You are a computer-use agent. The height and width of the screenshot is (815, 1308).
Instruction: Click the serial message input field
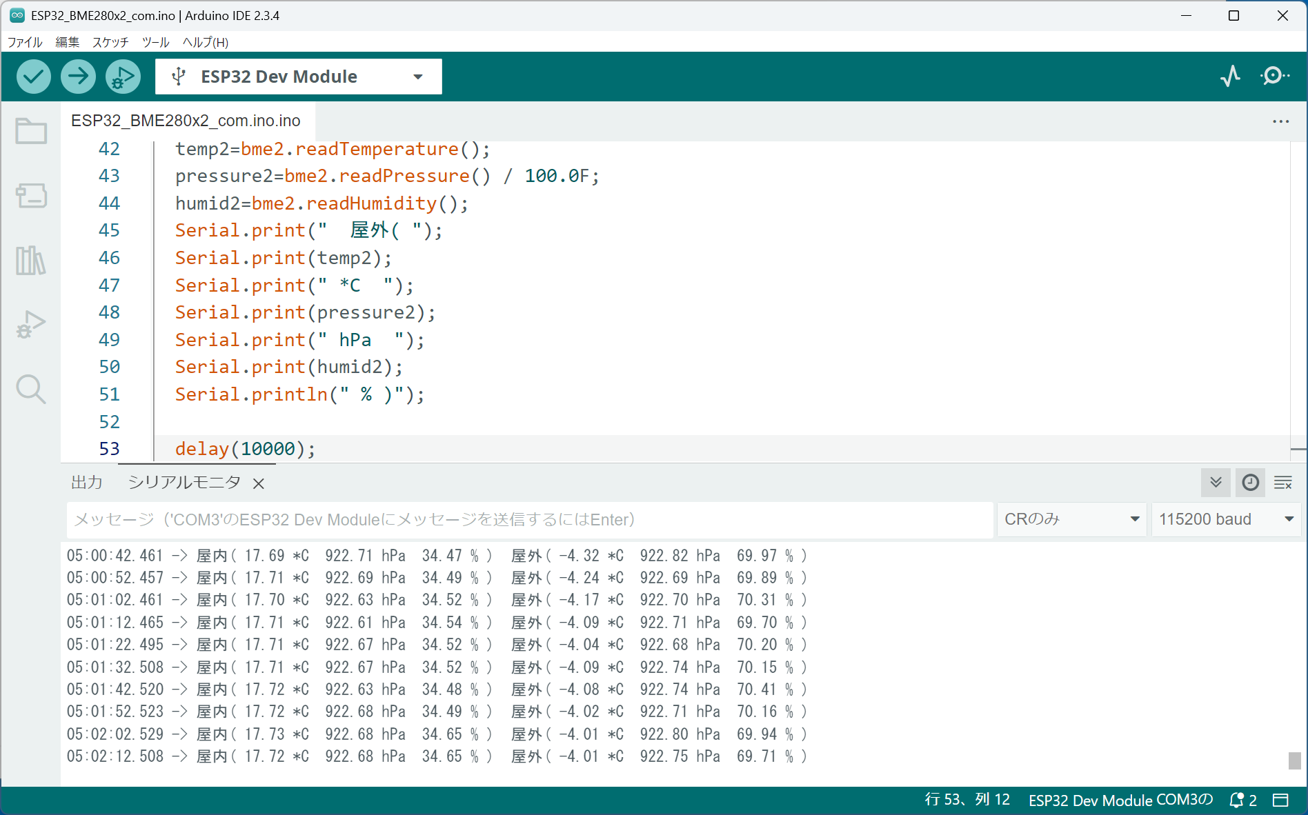[x=529, y=519]
